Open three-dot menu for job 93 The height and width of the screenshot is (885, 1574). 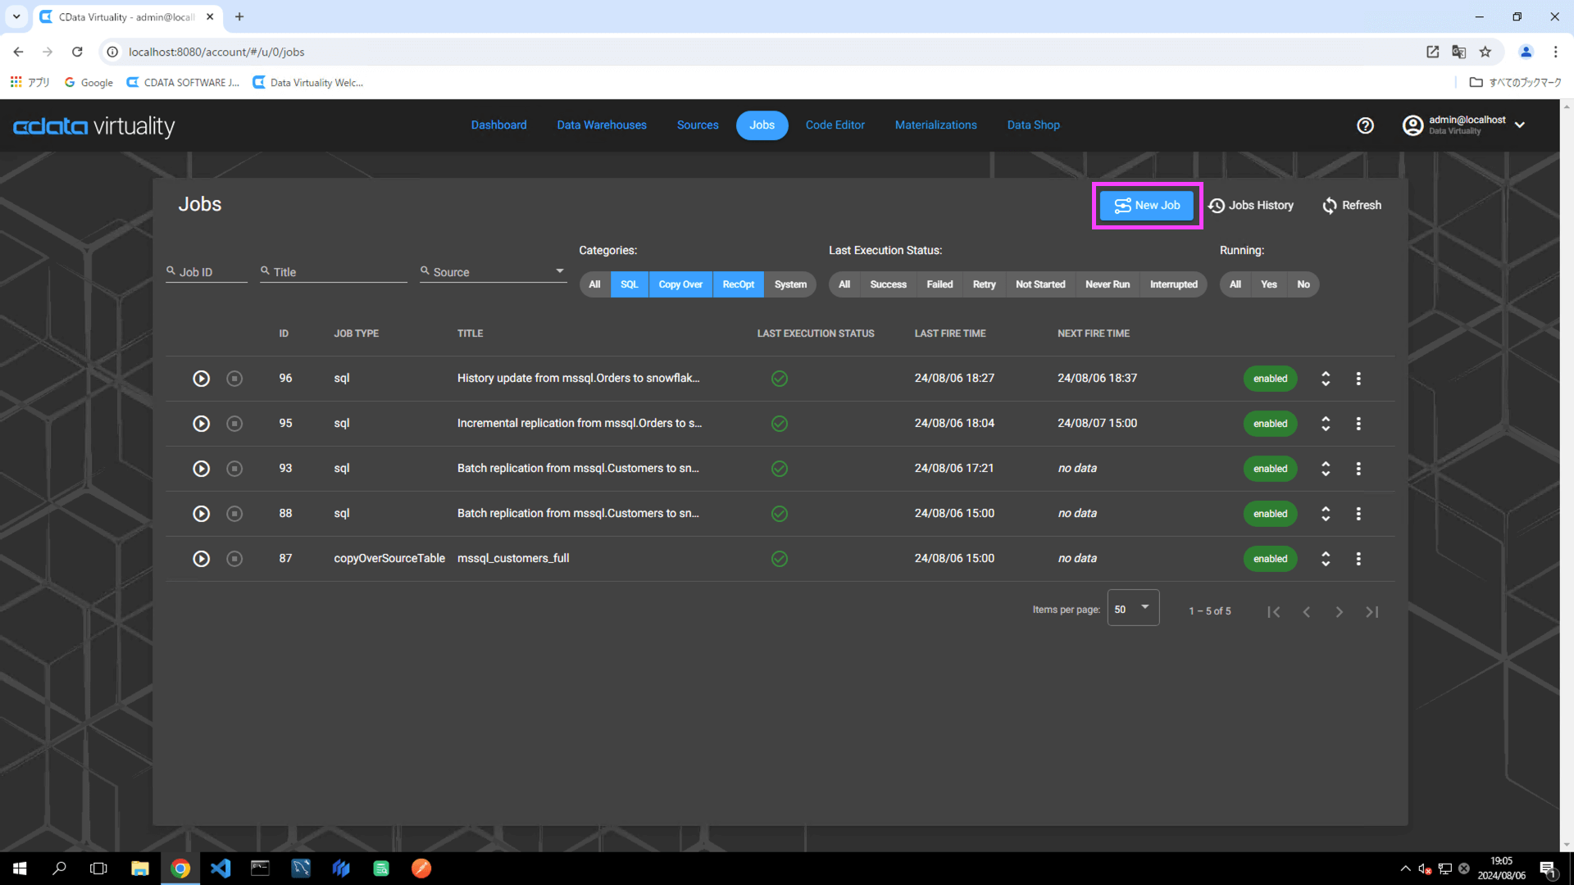click(1358, 469)
